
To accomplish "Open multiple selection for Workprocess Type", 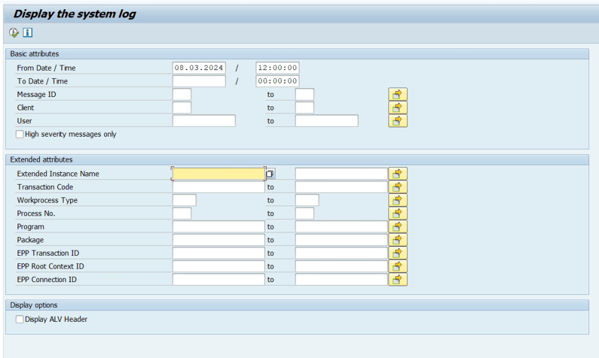I will pyautogui.click(x=398, y=200).
